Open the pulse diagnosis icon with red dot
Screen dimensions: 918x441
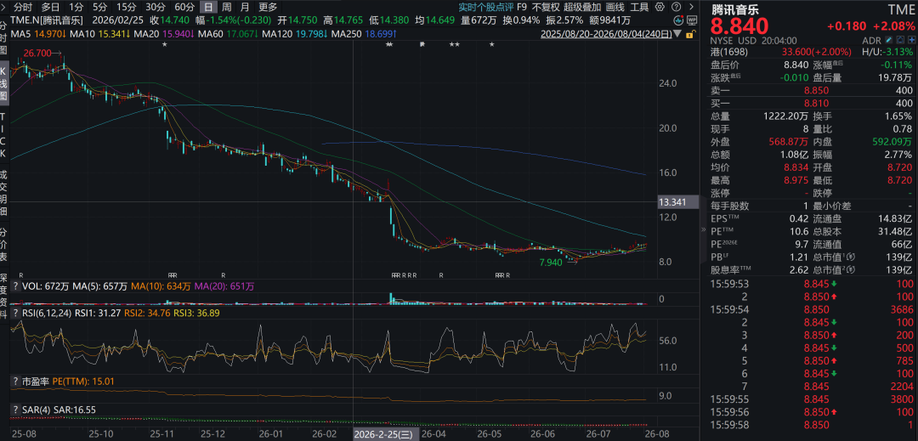point(678,20)
